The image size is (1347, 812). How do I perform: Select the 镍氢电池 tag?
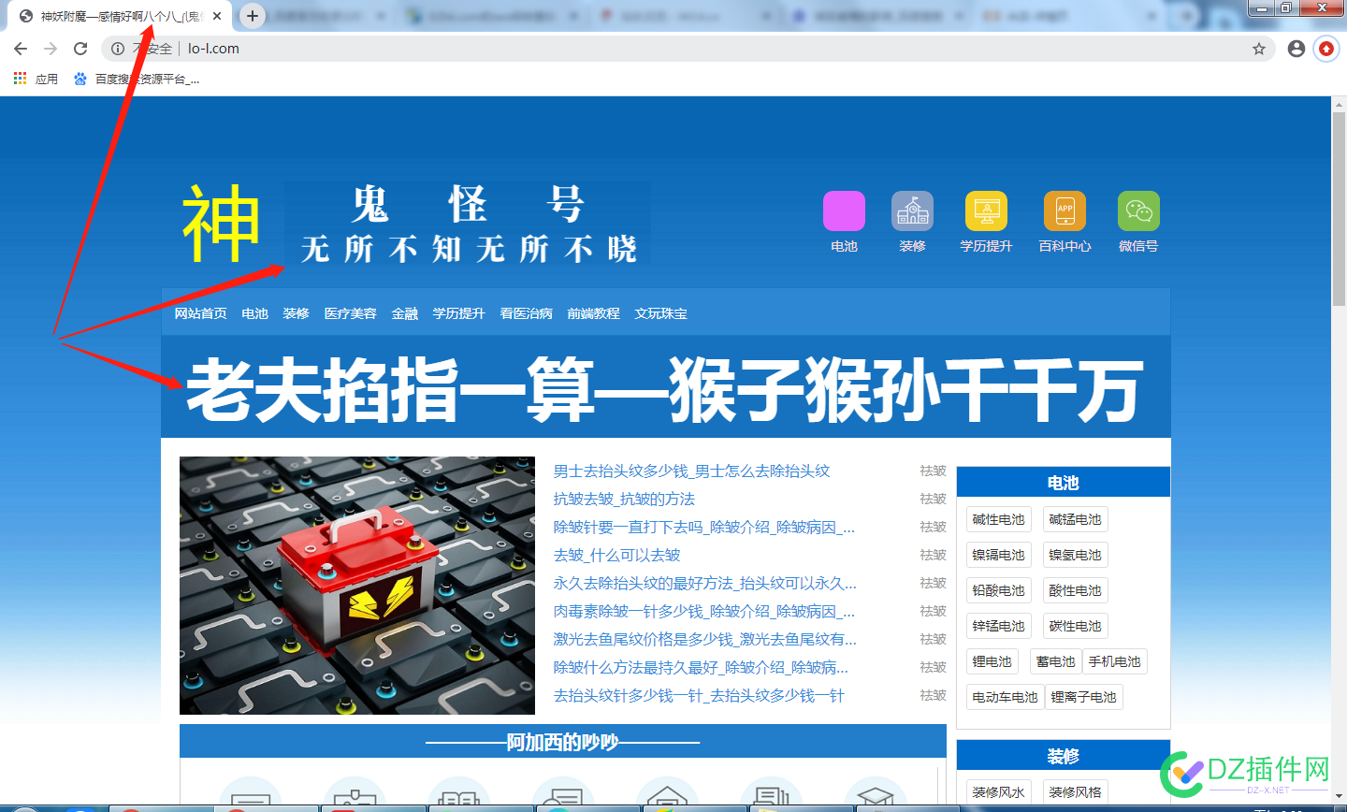(x=1075, y=555)
